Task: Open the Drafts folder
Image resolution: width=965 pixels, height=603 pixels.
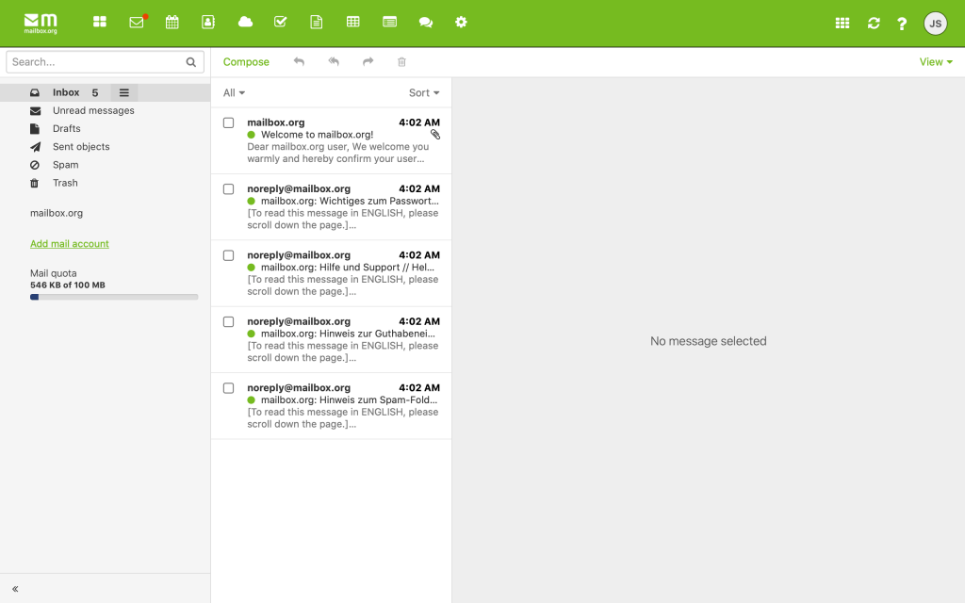Action: tap(105, 128)
